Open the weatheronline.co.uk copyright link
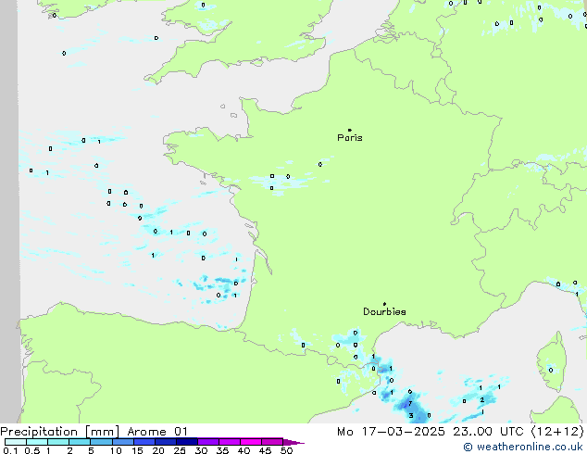Screen dimensions: 587x454 523,447
